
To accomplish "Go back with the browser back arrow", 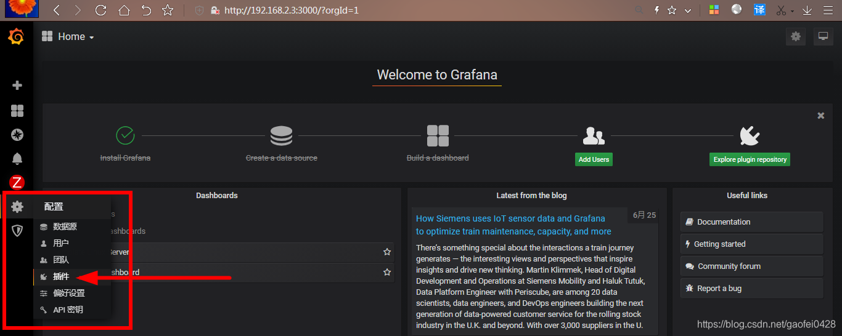I will (56, 10).
